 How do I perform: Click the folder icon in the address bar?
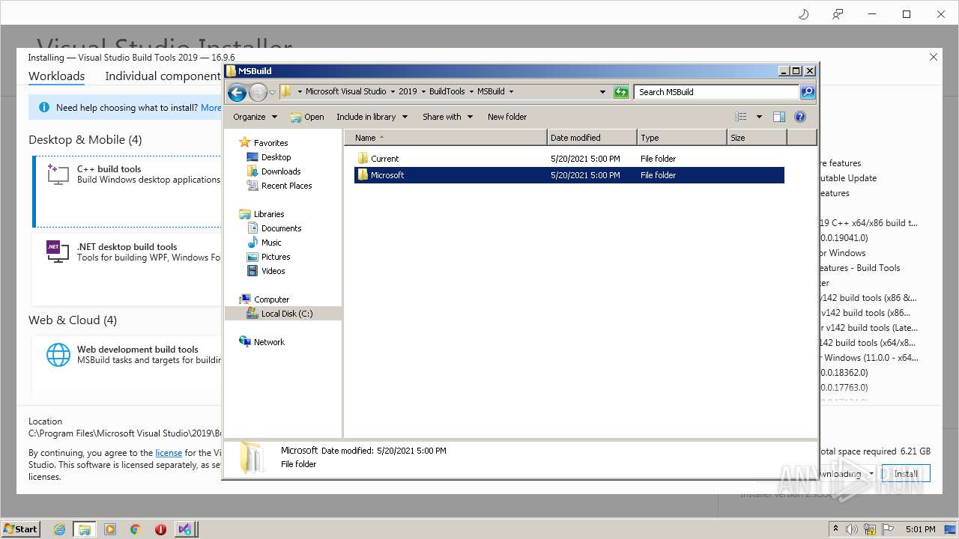pyautogui.click(x=286, y=91)
